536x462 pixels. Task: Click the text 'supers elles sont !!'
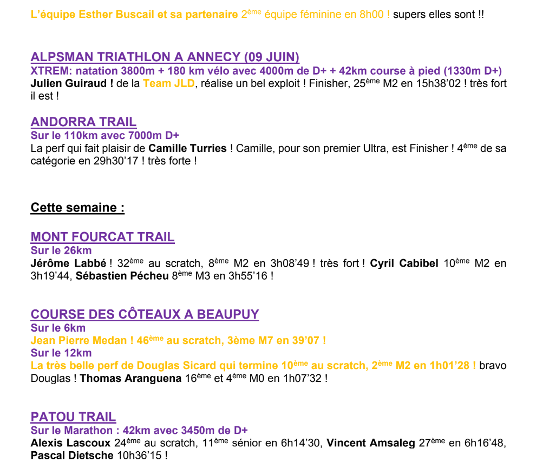point(439,15)
